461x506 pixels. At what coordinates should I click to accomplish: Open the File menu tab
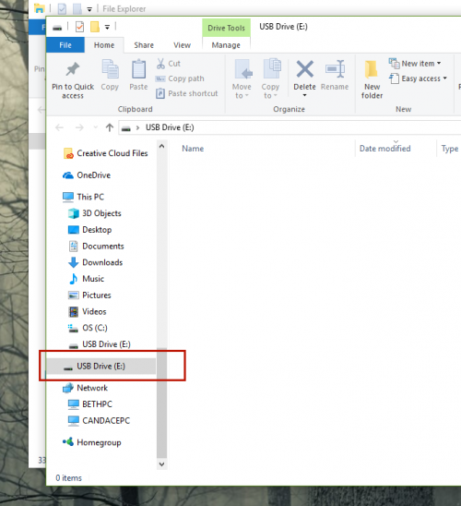pyautogui.click(x=65, y=45)
